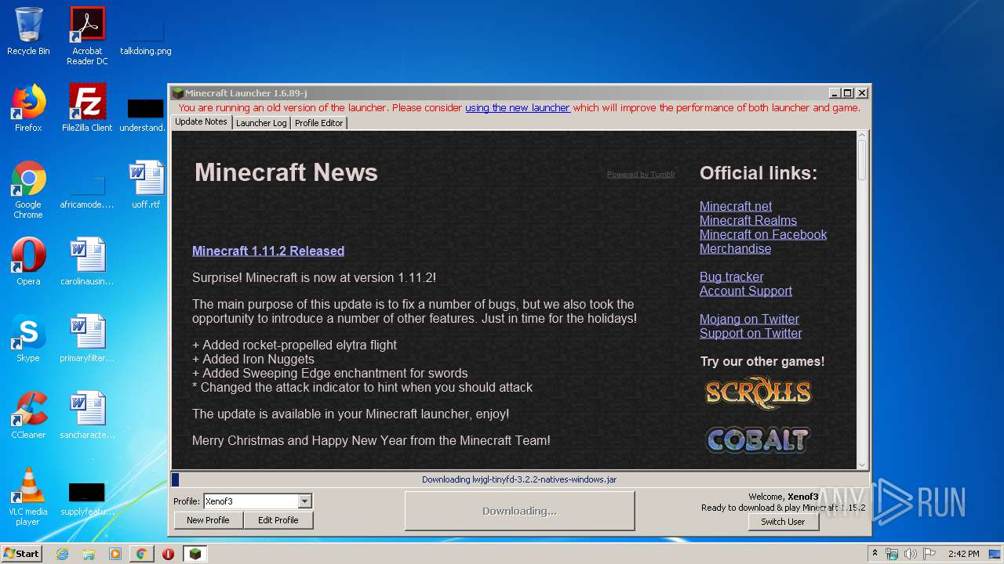The height and width of the screenshot is (564, 1004).
Task: Click the Switch User button
Action: coord(783,522)
